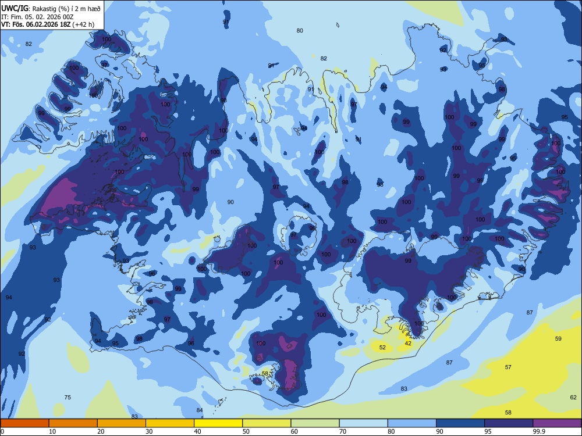Viewport: 582px width, 436px height.
Task: Select the bright yellow 40–50 legend swatch
Action: [218, 423]
